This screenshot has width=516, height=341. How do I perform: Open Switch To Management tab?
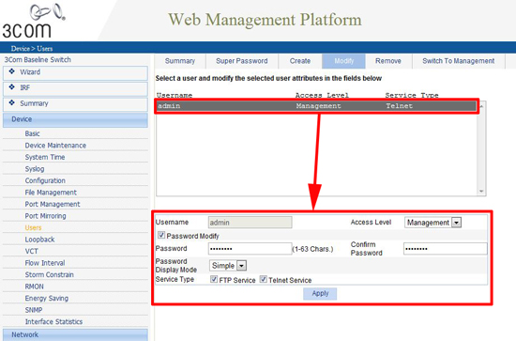click(459, 61)
